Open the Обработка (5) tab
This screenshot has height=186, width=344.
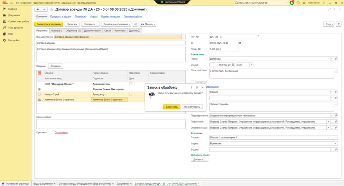[73, 31]
